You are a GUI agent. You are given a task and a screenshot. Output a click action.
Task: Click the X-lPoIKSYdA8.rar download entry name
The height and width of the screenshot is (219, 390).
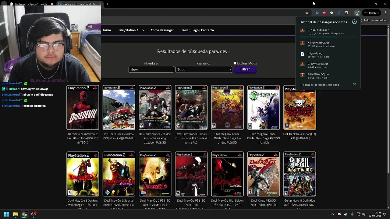tap(318, 43)
